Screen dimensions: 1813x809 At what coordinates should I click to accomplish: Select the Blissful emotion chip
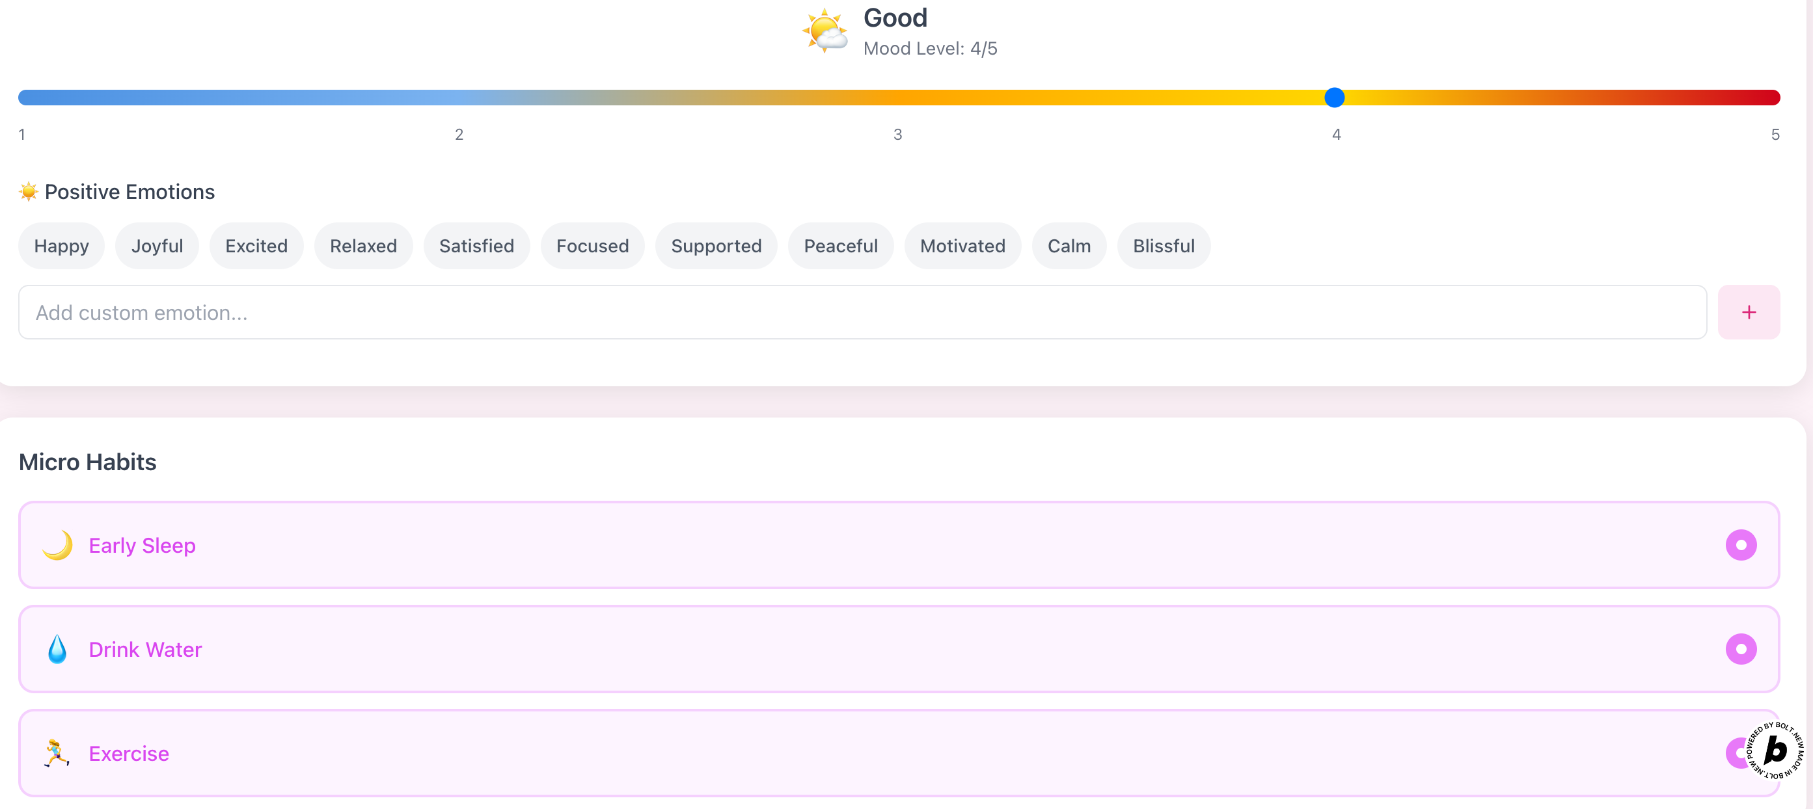click(x=1163, y=246)
